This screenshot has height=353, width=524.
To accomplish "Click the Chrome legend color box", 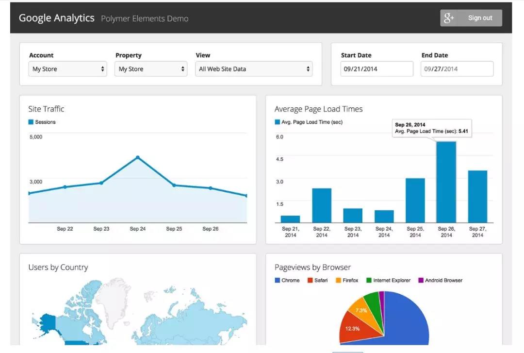I will tap(278, 281).
